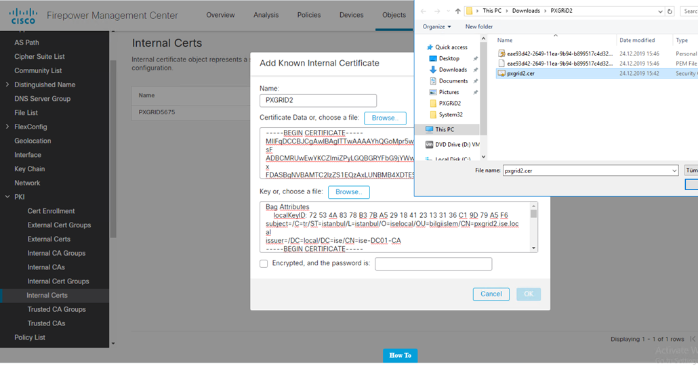
Task: Open File name combo box dropdown
Action: point(674,170)
